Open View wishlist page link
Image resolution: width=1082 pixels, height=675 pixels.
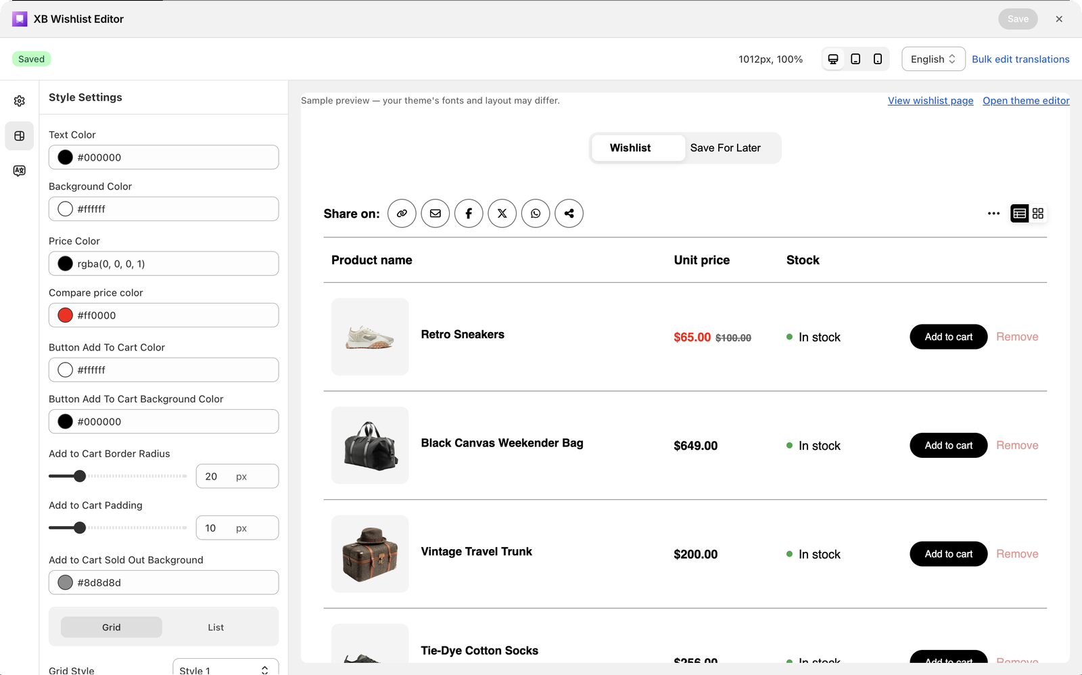(x=931, y=101)
